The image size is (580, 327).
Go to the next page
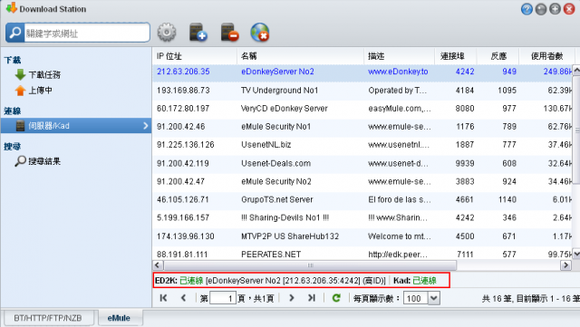click(292, 298)
